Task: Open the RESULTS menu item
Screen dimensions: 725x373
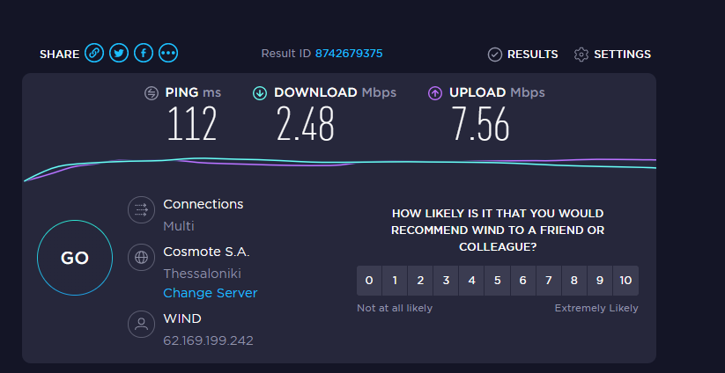Action: coord(533,55)
